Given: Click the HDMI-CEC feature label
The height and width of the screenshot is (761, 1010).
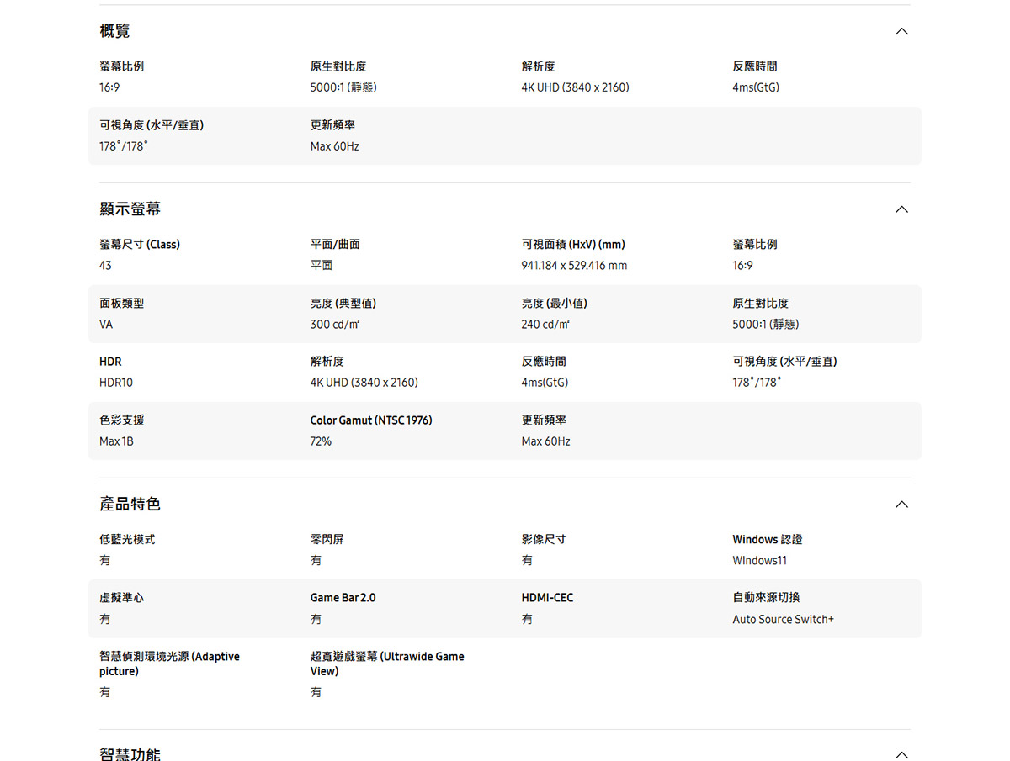Looking at the screenshot, I should (547, 598).
